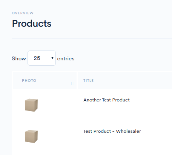The width and height of the screenshot is (172, 155).
Task: Open the Another Test Product title link
Action: coord(106,100)
